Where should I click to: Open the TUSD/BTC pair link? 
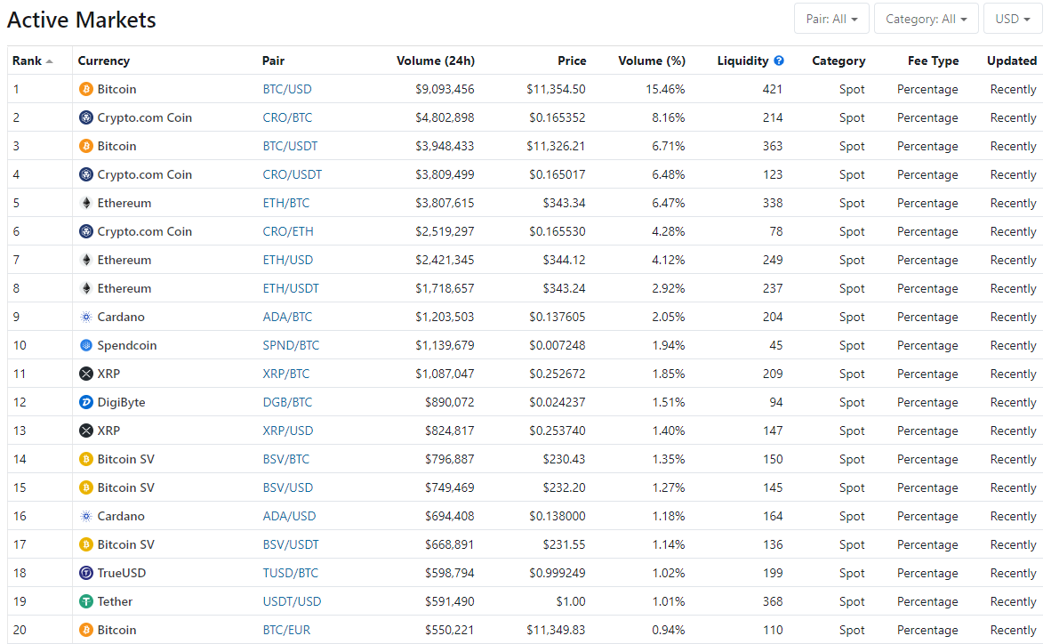click(290, 573)
